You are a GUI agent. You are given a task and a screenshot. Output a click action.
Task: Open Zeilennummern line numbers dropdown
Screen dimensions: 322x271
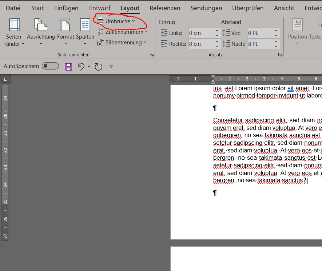123,32
